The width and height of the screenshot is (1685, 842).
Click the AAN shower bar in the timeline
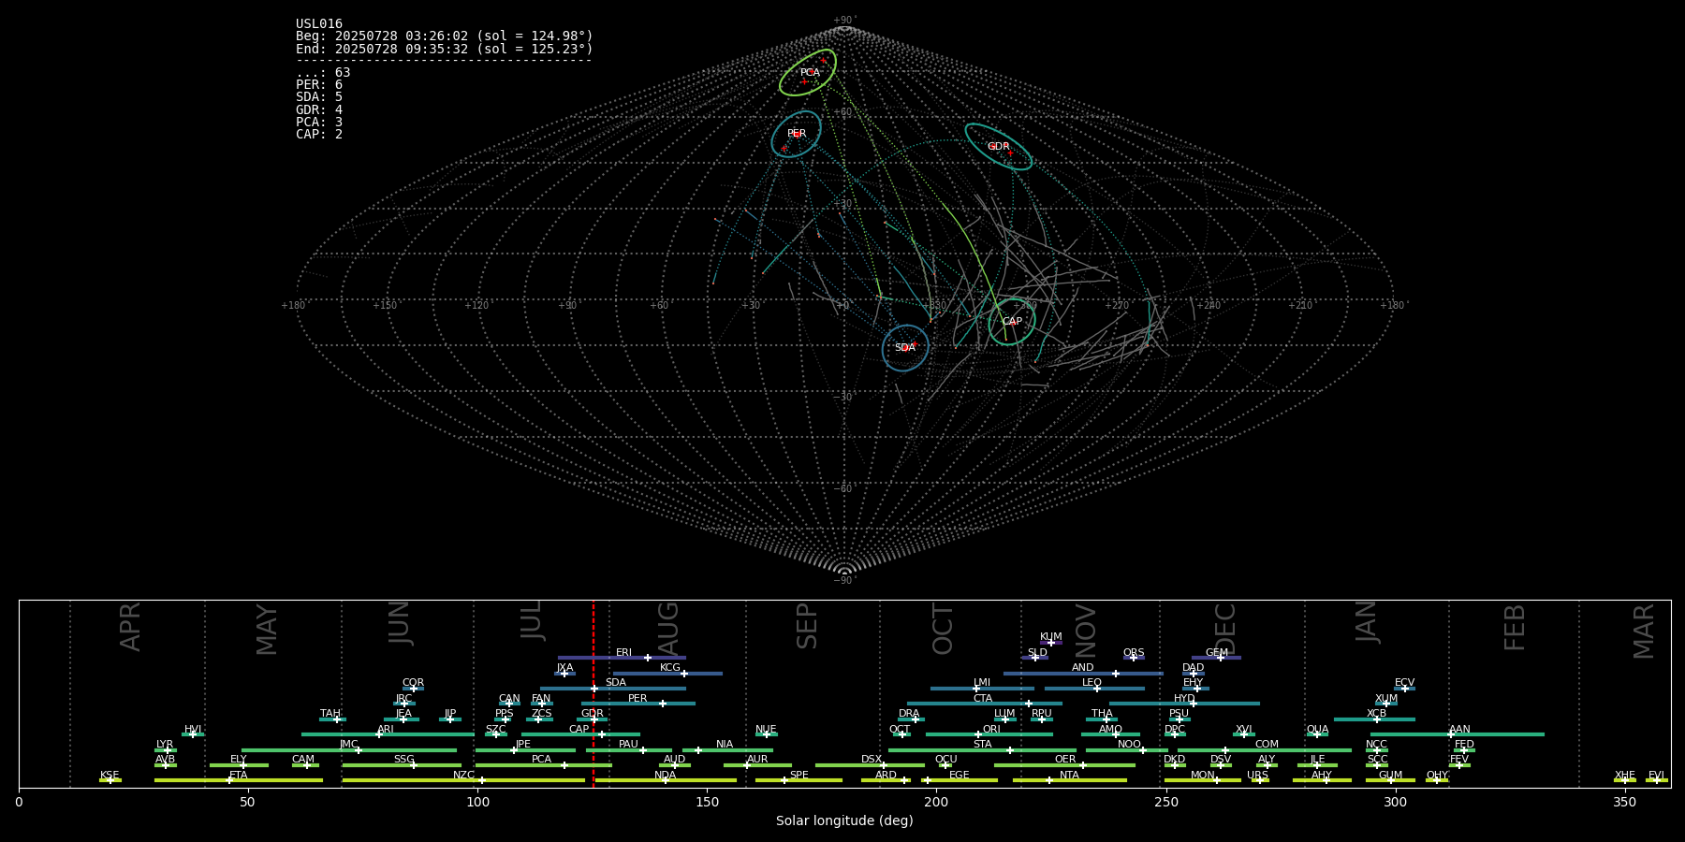[x=1458, y=734]
